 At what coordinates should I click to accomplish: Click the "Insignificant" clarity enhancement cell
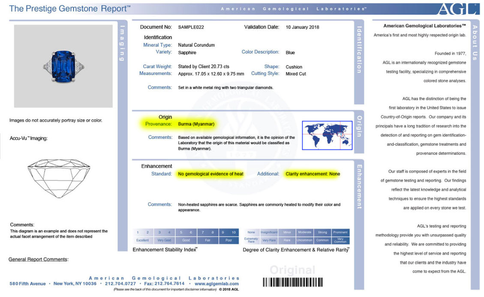[269, 232]
